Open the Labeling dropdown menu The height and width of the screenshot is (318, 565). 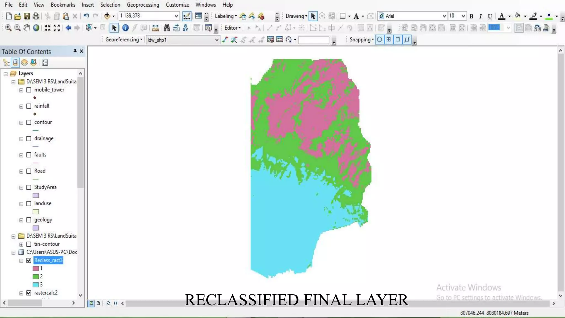pyautogui.click(x=226, y=16)
